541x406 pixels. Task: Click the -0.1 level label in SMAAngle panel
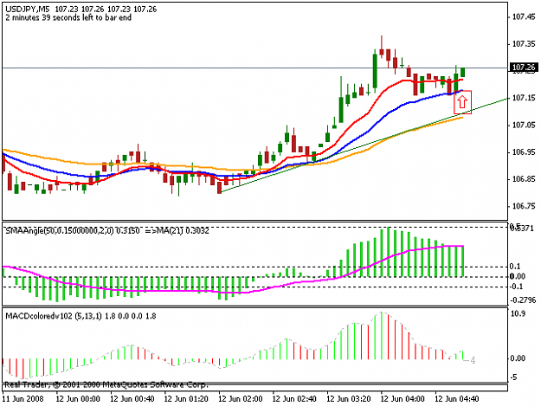point(517,287)
